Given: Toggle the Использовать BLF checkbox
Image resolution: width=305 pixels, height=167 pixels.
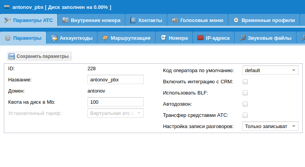Looking at the screenshot, I should (x=245, y=93).
